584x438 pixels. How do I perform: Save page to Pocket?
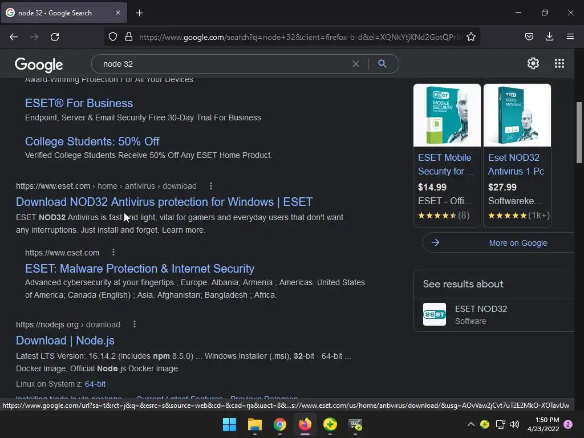529,36
